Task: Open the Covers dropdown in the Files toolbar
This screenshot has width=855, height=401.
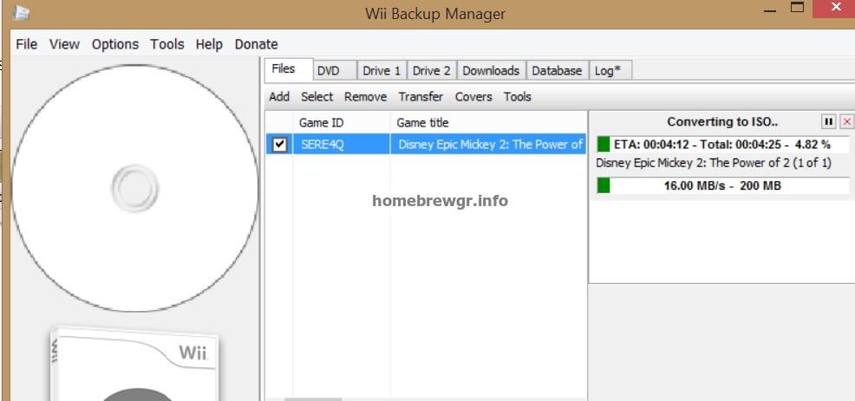Action: click(x=473, y=97)
